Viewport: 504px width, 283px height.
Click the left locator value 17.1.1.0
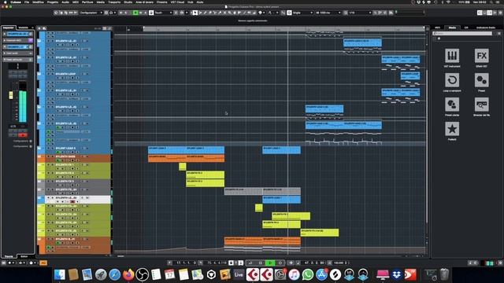[186, 263]
